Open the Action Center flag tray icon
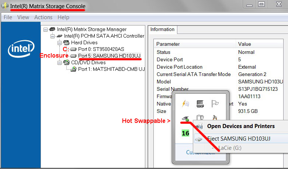This screenshot has width=288, height=169. [x=215, y=104]
